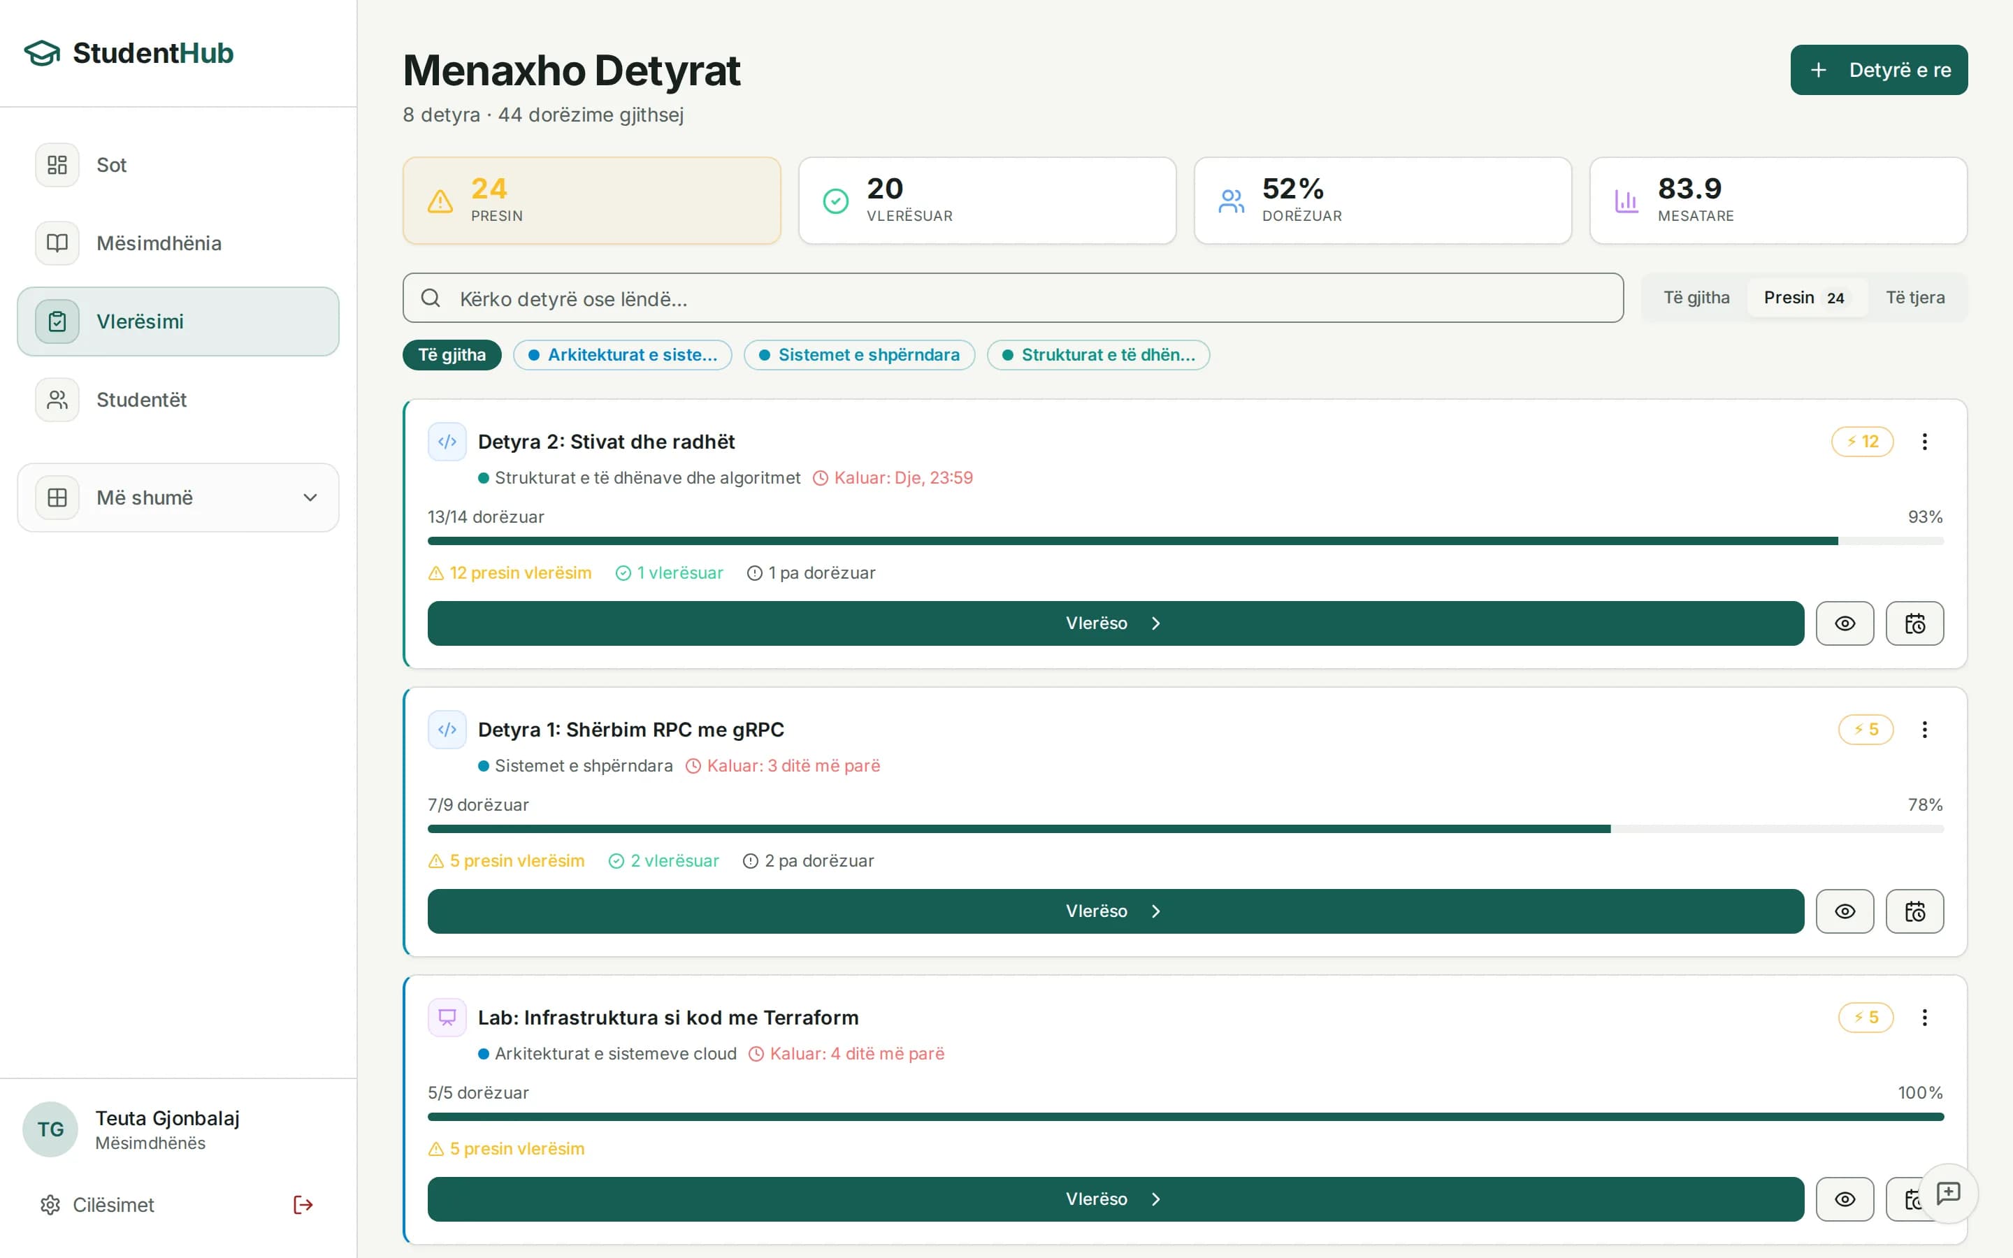Click the Kërko detyrë ose lëndë search field
This screenshot has width=2013, height=1258.
[x=1012, y=298]
